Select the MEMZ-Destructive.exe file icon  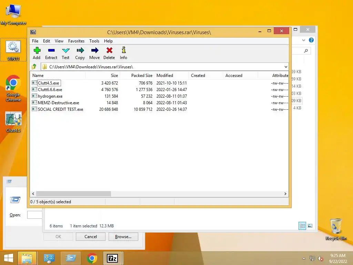(x=34, y=102)
